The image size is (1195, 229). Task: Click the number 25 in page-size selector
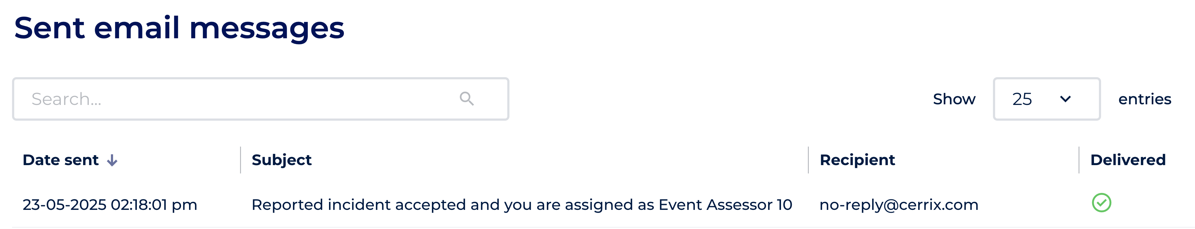[1022, 99]
